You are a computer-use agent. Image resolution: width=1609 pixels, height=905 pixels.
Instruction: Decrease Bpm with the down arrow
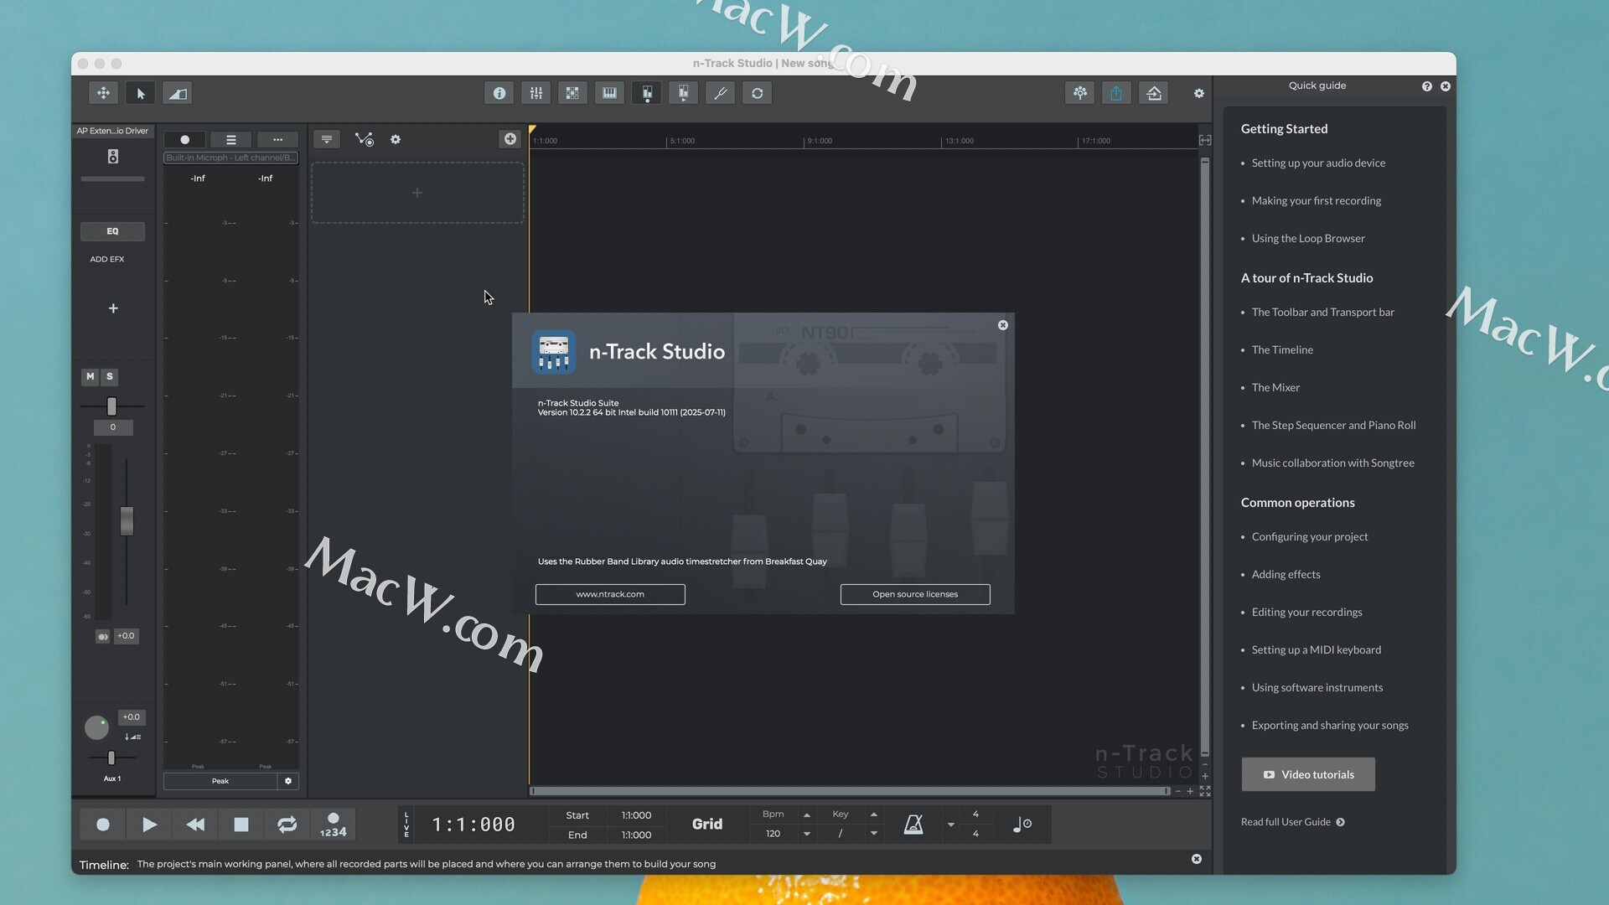tap(807, 834)
